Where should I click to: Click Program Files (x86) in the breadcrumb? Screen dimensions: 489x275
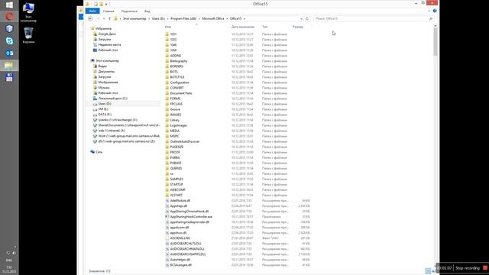coord(183,18)
